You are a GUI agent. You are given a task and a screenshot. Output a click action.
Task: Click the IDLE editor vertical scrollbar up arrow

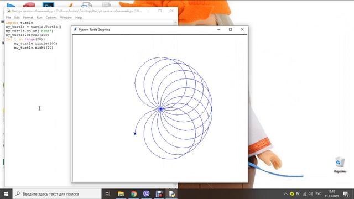tap(175, 22)
